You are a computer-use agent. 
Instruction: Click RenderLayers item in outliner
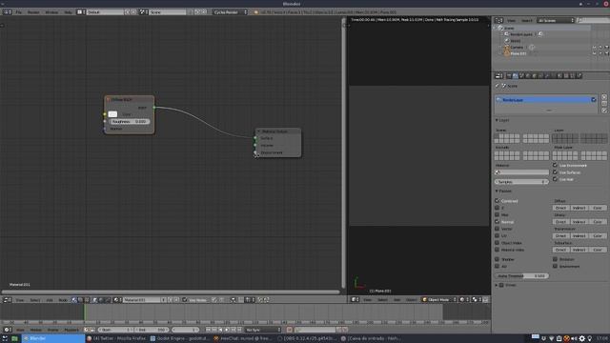point(521,34)
